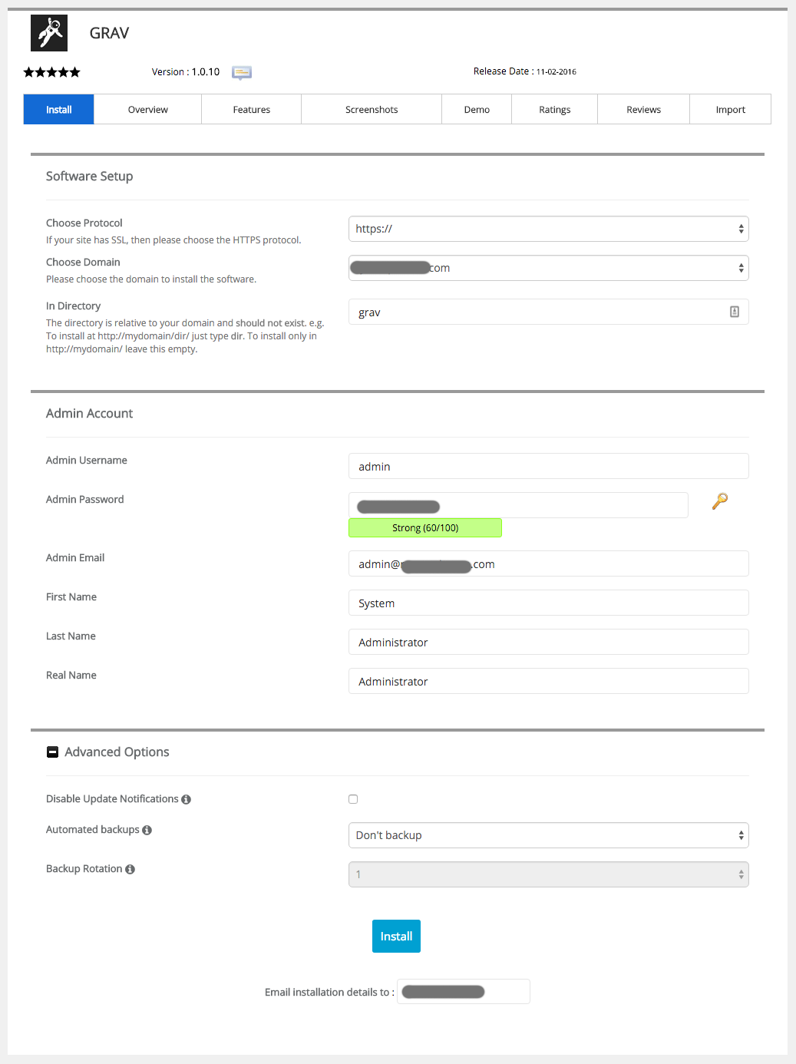Open the version changelog icon

pos(242,72)
